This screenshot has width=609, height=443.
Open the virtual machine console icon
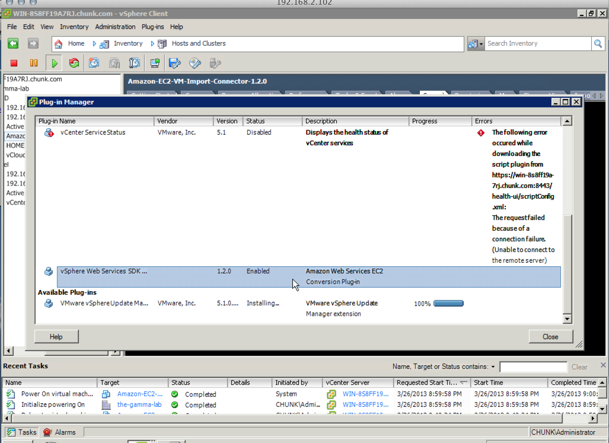click(155, 63)
